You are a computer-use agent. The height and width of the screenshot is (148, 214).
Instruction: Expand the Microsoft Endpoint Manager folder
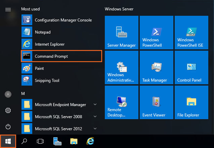pyautogui.click(x=60, y=105)
